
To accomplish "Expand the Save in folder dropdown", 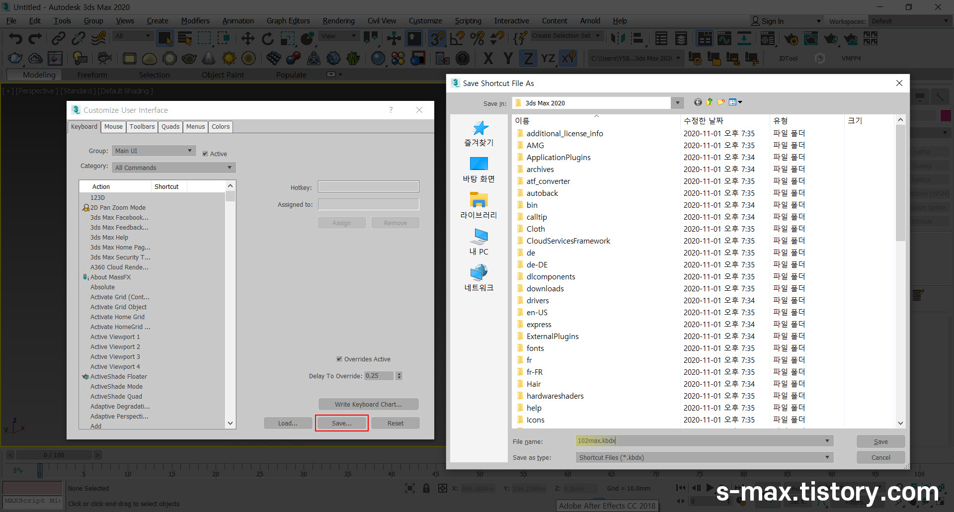I will point(677,103).
